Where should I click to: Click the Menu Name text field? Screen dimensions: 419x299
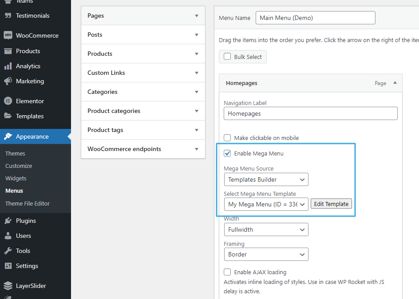click(315, 18)
